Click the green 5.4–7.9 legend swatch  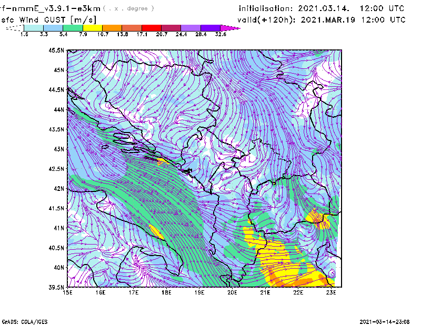point(73,28)
